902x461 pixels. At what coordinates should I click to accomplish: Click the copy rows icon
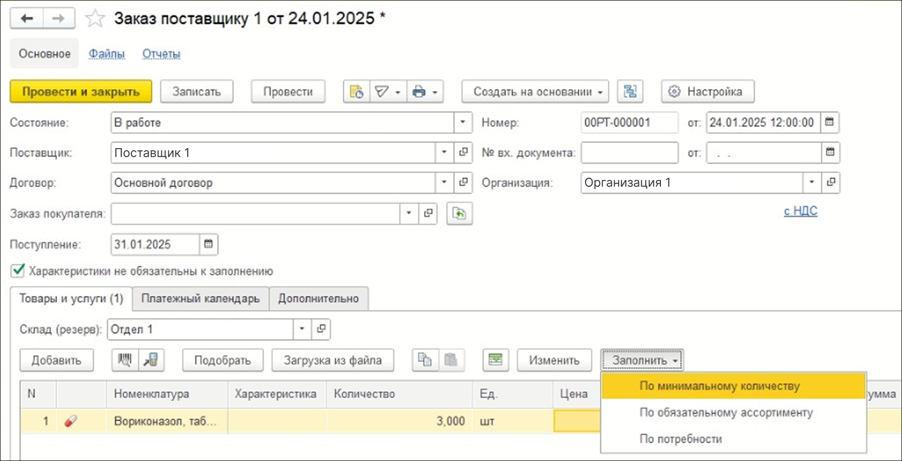pos(425,360)
